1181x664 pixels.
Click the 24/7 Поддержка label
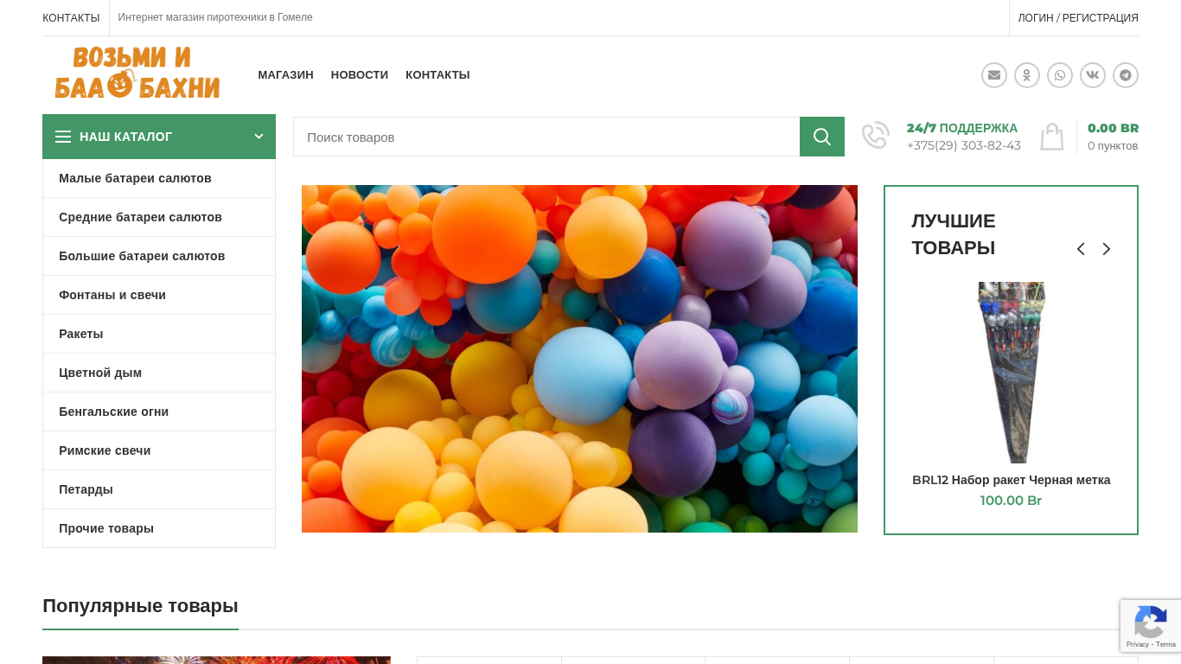(962, 128)
